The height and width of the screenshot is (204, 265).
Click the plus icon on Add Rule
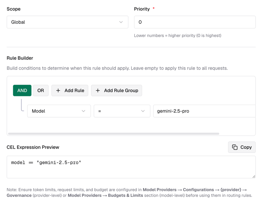point(58,91)
